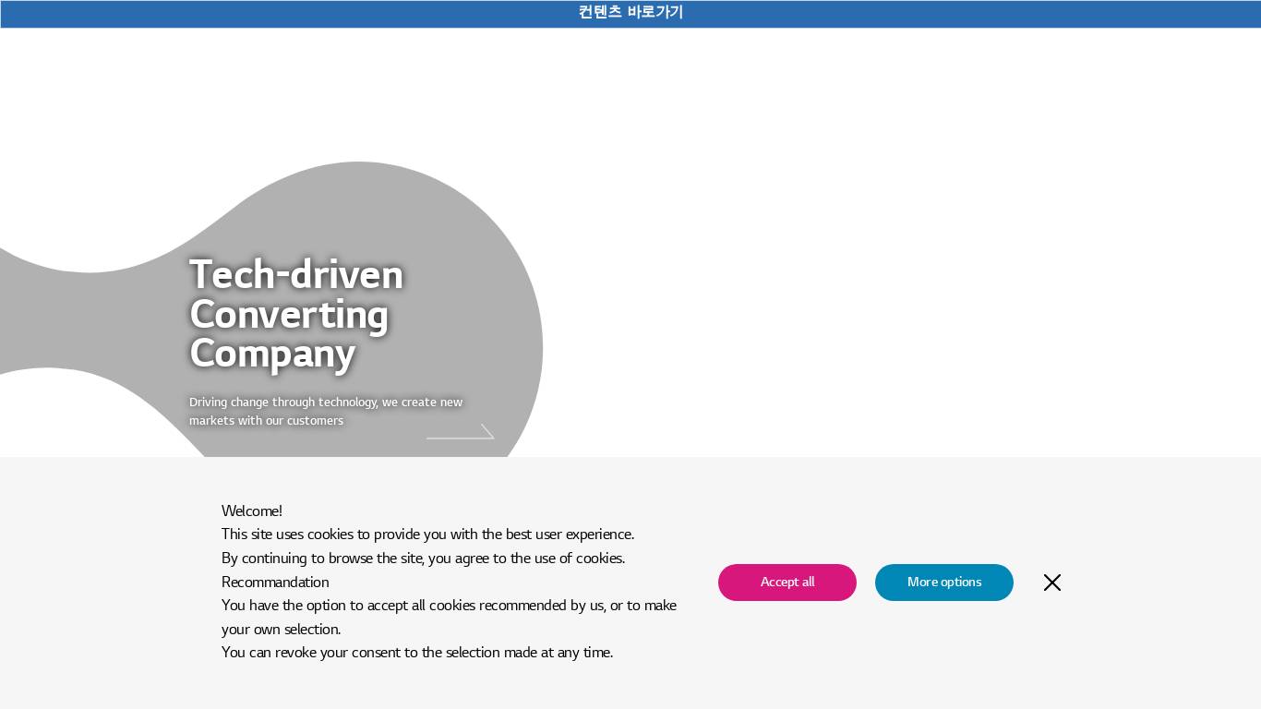Open More options for cookie settings
The height and width of the screenshot is (709, 1261).
[x=944, y=583]
